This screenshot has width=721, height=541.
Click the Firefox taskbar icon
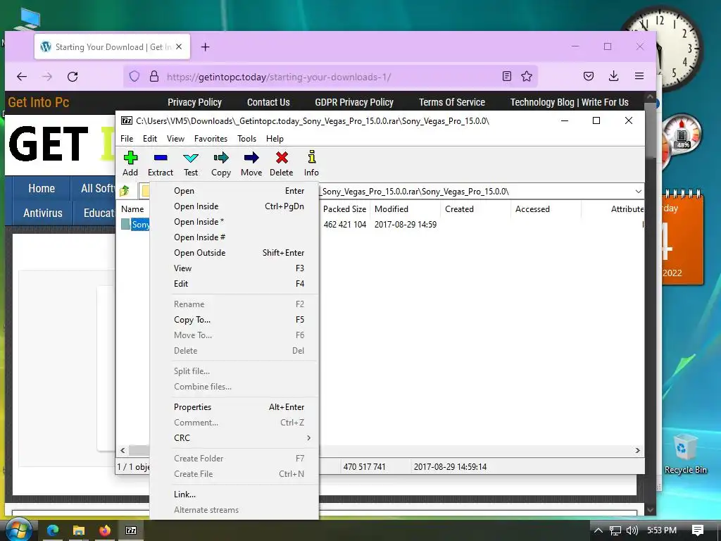point(105,530)
